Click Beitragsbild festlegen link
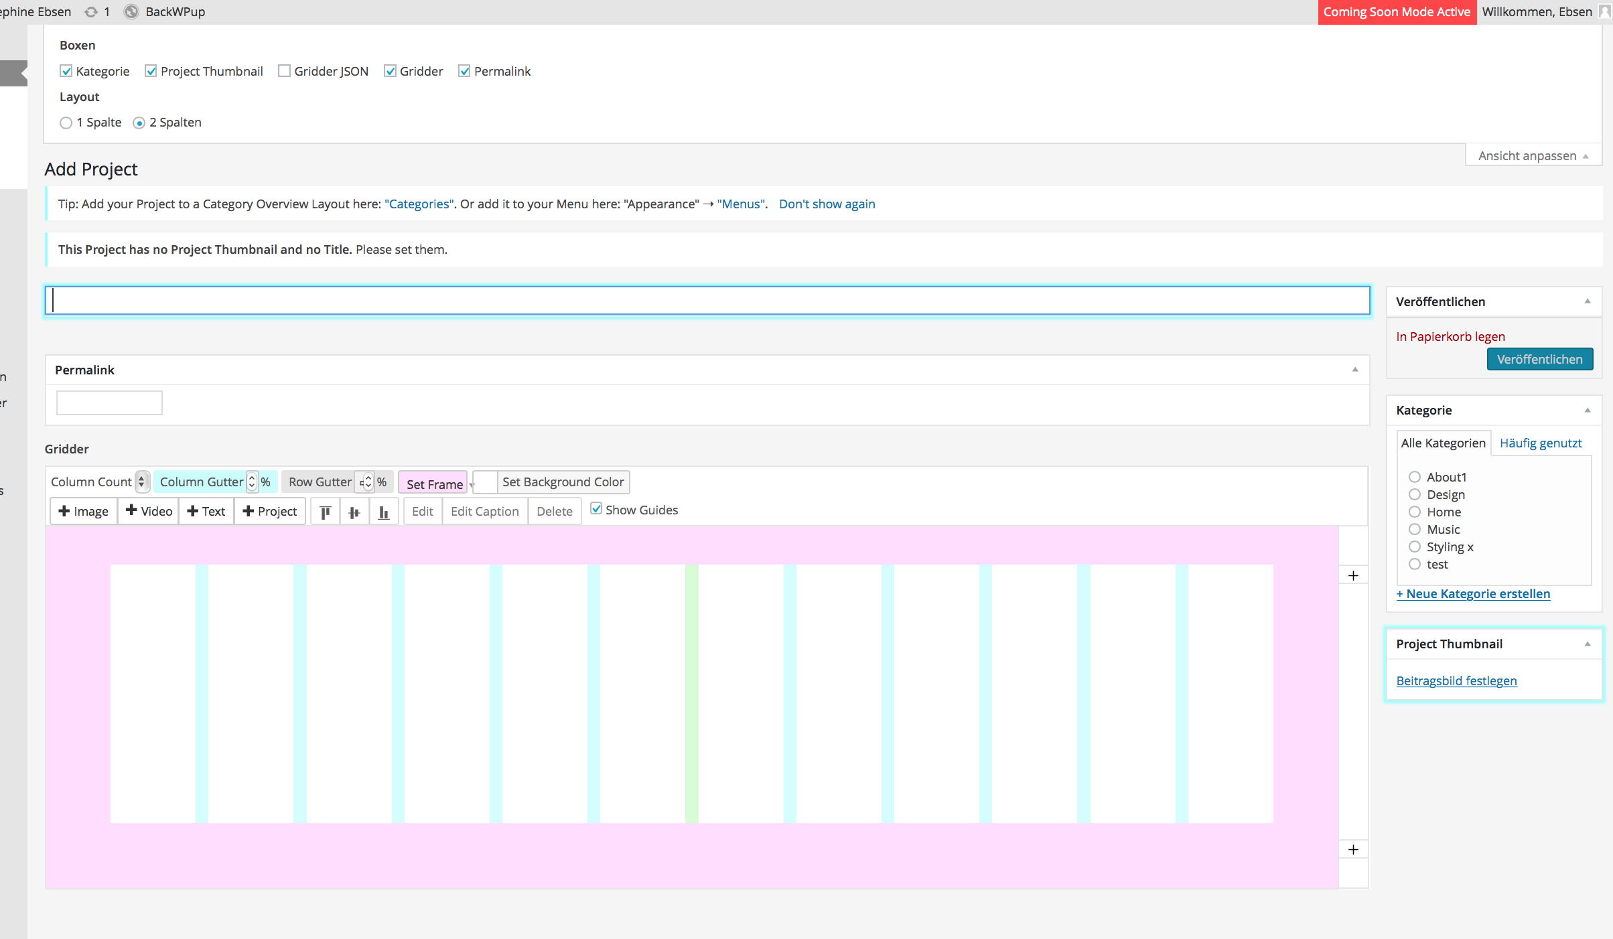This screenshot has height=939, width=1613. (x=1456, y=681)
